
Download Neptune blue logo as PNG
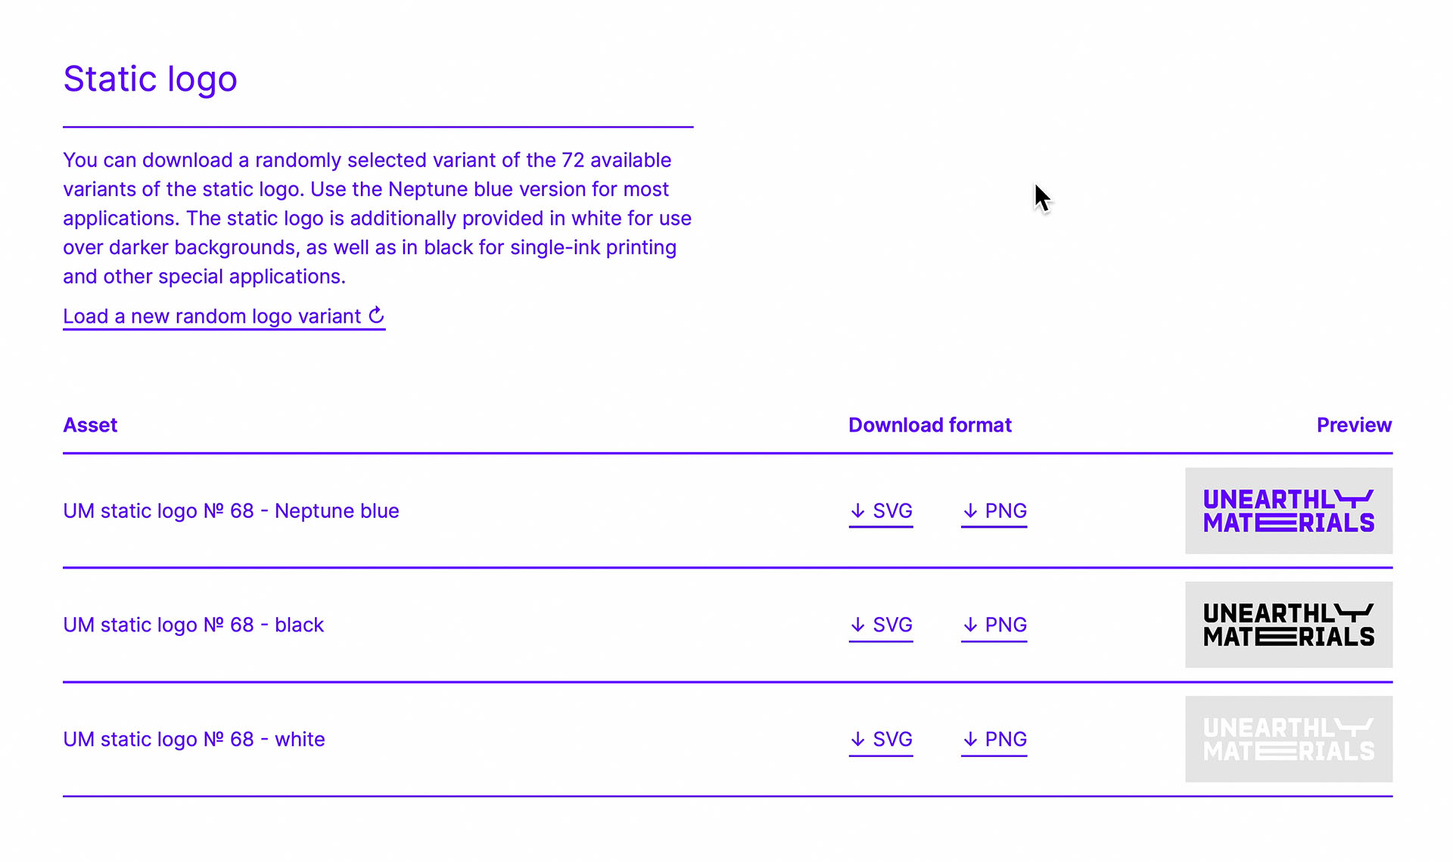[1005, 511]
